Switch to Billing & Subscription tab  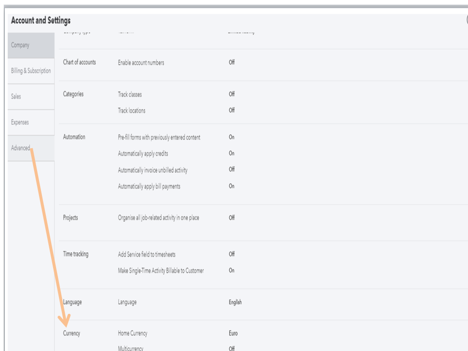point(31,71)
